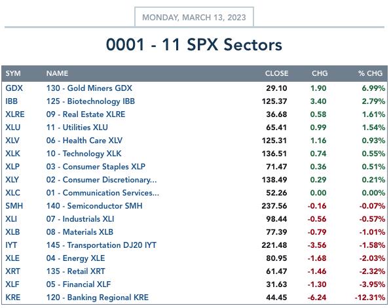Open the GDX symbol link

click(x=14, y=88)
